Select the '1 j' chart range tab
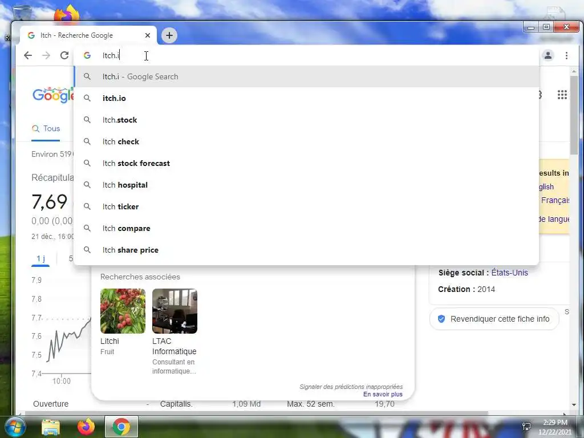The image size is (584, 438). [40, 258]
